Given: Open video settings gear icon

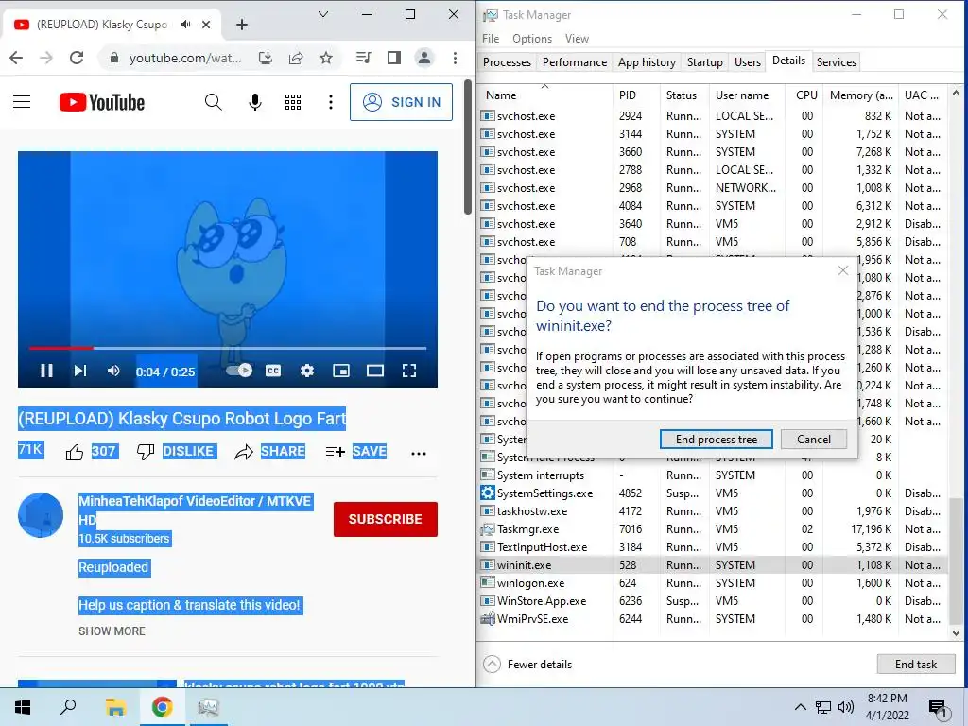Looking at the screenshot, I should pos(307,371).
